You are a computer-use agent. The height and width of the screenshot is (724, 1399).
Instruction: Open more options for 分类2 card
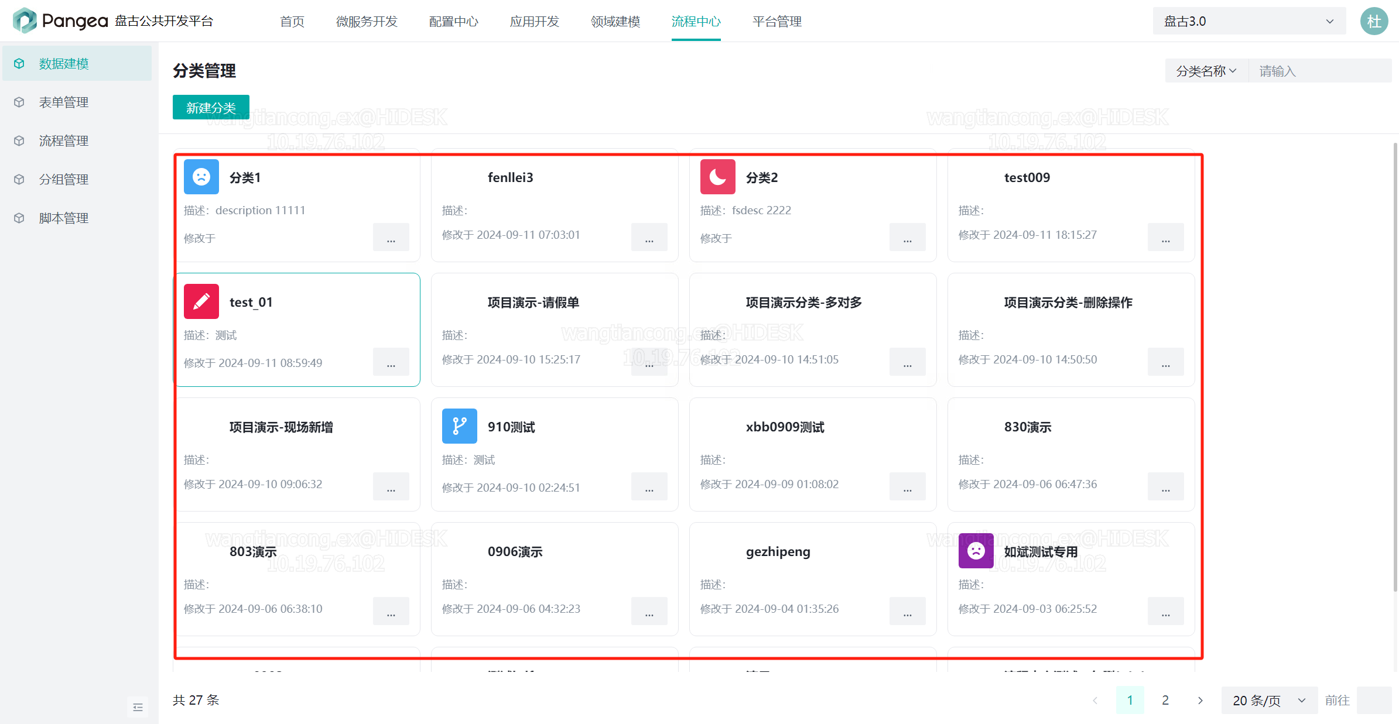pyautogui.click(x=908, y=237)
